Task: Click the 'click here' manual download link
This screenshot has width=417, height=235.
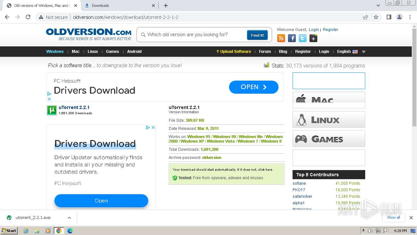Action: [x=265, y=170]
